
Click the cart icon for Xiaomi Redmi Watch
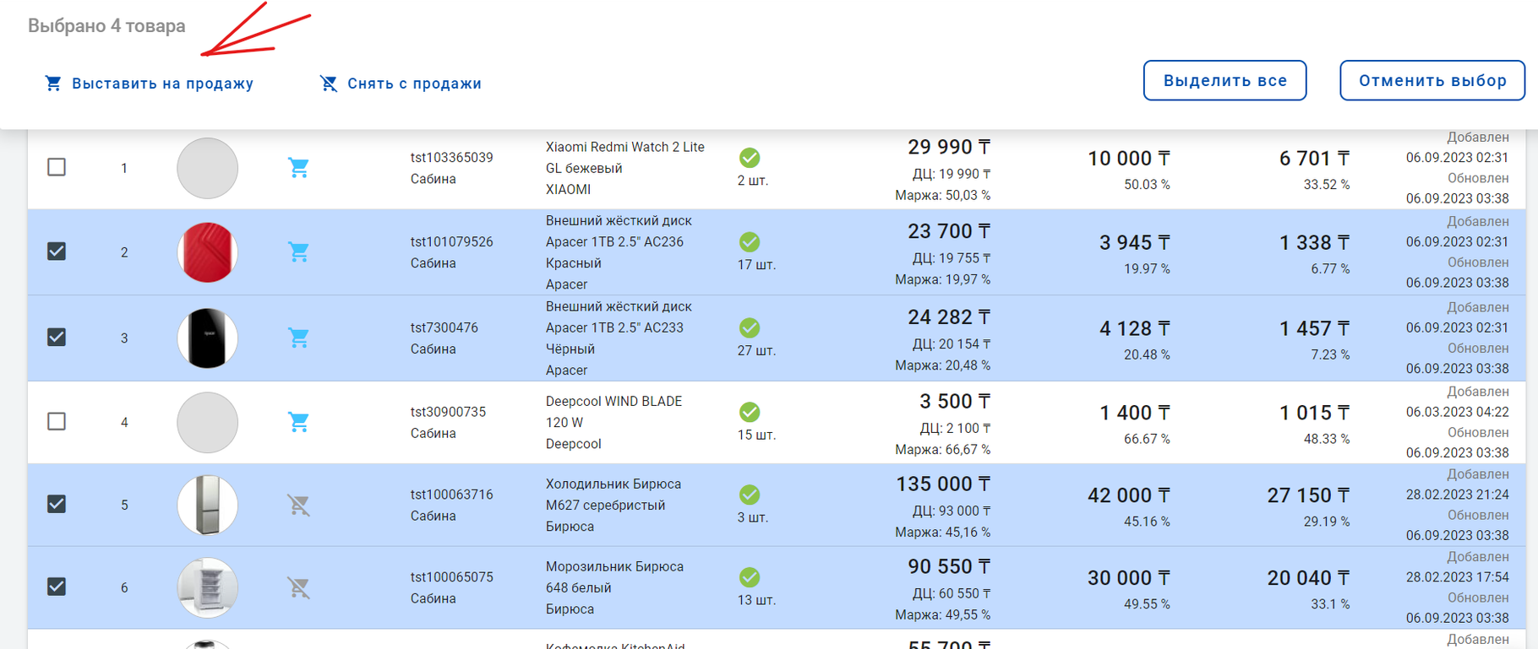pos(298,168)
